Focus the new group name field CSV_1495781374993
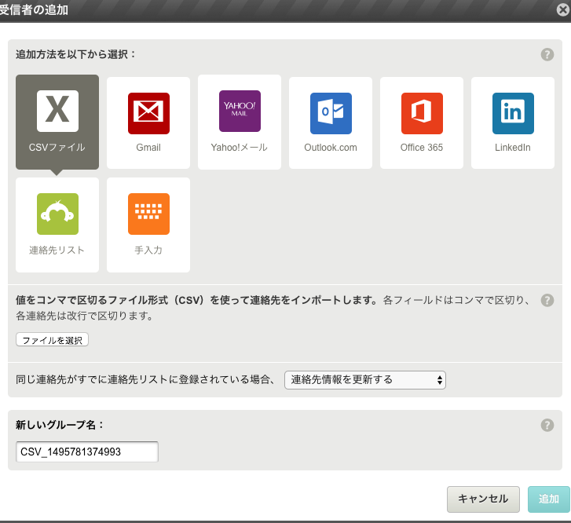The image size is (571, 523). 87,452
